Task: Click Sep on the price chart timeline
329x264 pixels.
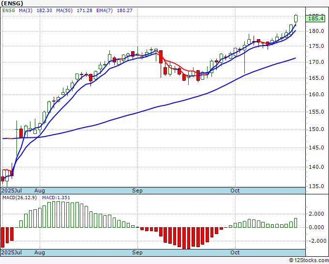Action: coord(137,191)
